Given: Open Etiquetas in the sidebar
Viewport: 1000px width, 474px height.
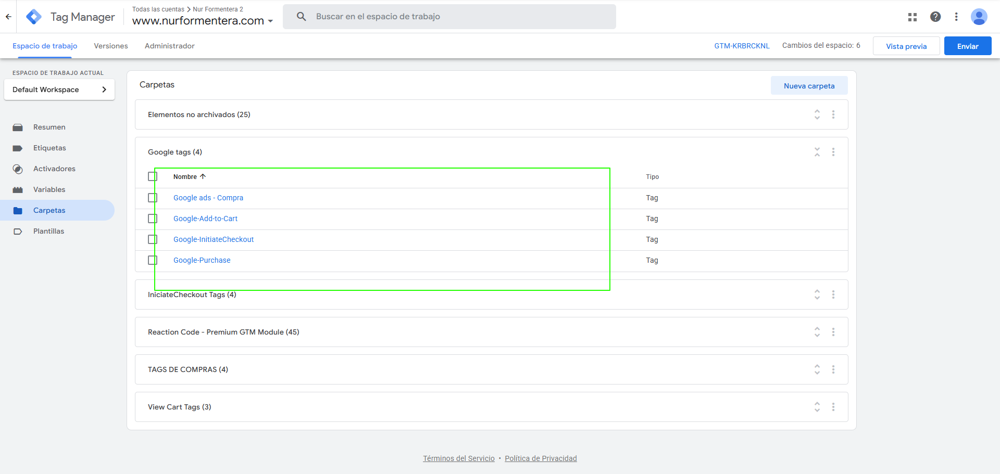Looking at the screenshot, I should pyautogui.click(x=58, y=148).
